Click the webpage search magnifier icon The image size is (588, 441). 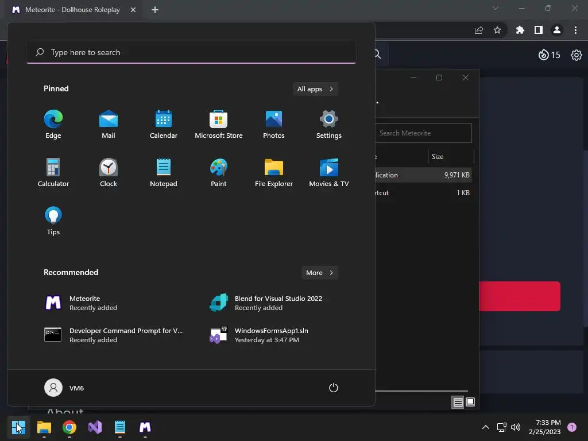(378, 55)
